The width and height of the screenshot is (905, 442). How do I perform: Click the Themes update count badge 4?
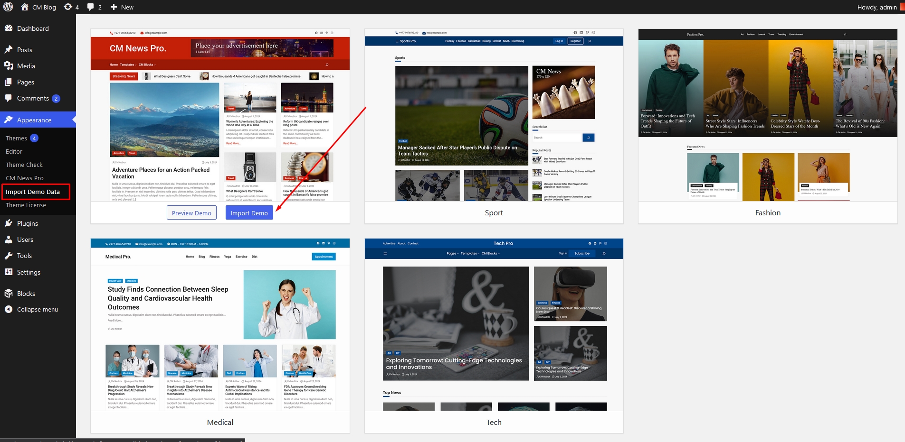click(34, 138)
